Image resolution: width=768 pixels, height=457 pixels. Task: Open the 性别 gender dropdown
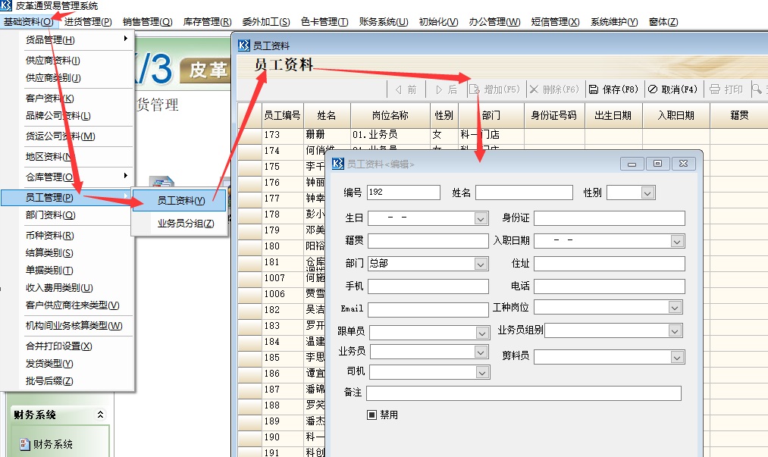click(647, 193)
